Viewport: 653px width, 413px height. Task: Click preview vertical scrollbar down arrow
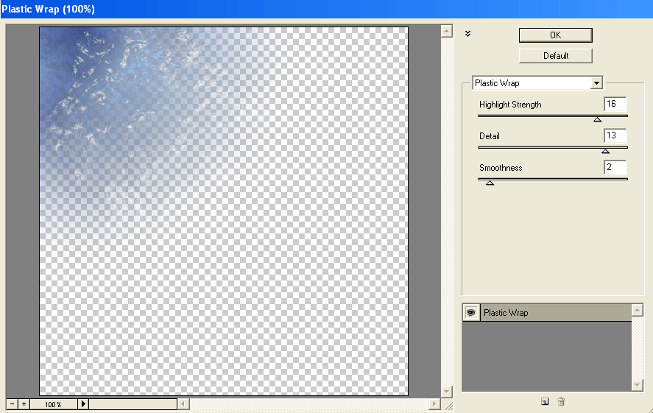point(446,392)
